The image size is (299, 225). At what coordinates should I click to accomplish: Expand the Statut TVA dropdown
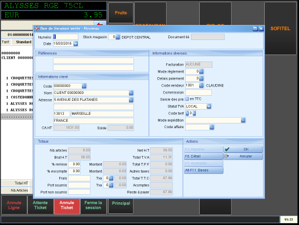[209, 106]
